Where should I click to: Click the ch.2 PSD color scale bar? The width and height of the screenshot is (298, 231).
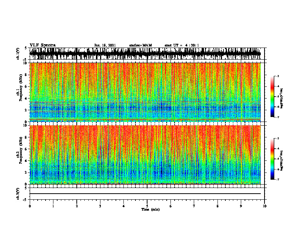272,159
